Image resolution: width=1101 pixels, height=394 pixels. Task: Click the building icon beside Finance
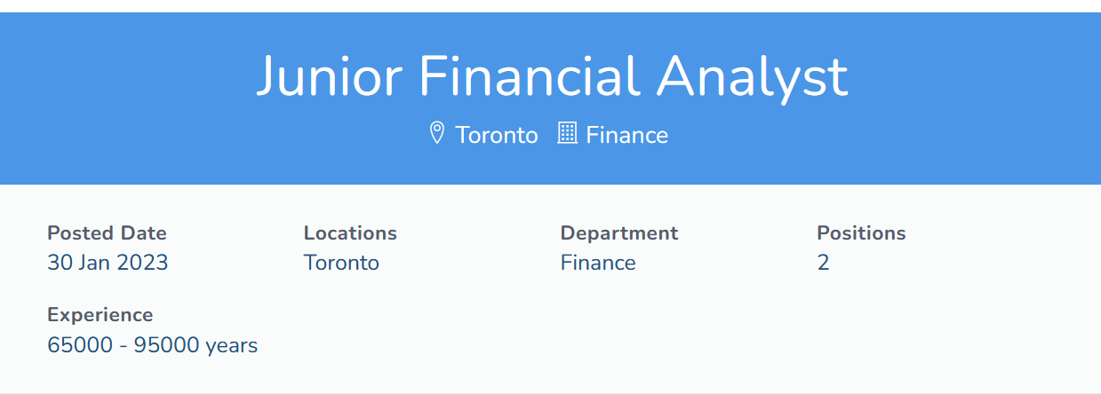tap(567, 134)
